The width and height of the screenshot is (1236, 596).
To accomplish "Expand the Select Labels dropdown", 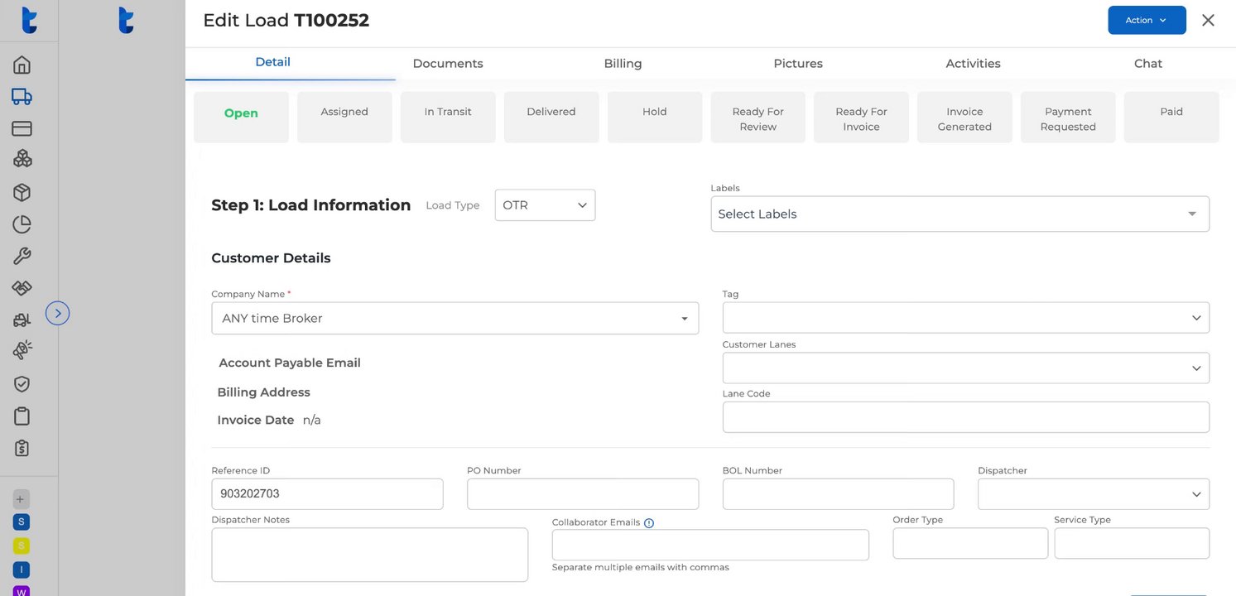I will (959, 214).
